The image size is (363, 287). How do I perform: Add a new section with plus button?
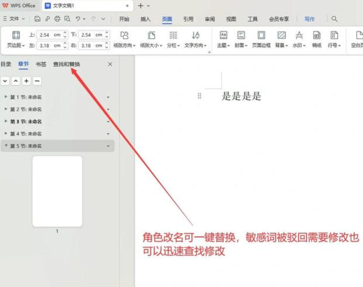(x=26, y=81)
